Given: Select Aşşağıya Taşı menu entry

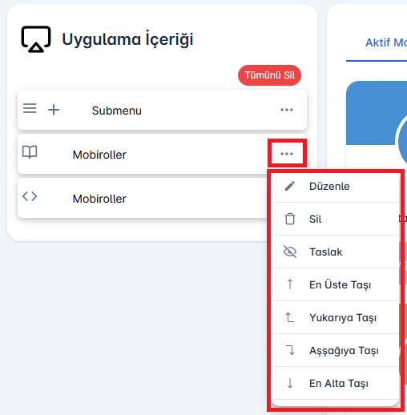Looking at the screenshot, I should (335, 350).
